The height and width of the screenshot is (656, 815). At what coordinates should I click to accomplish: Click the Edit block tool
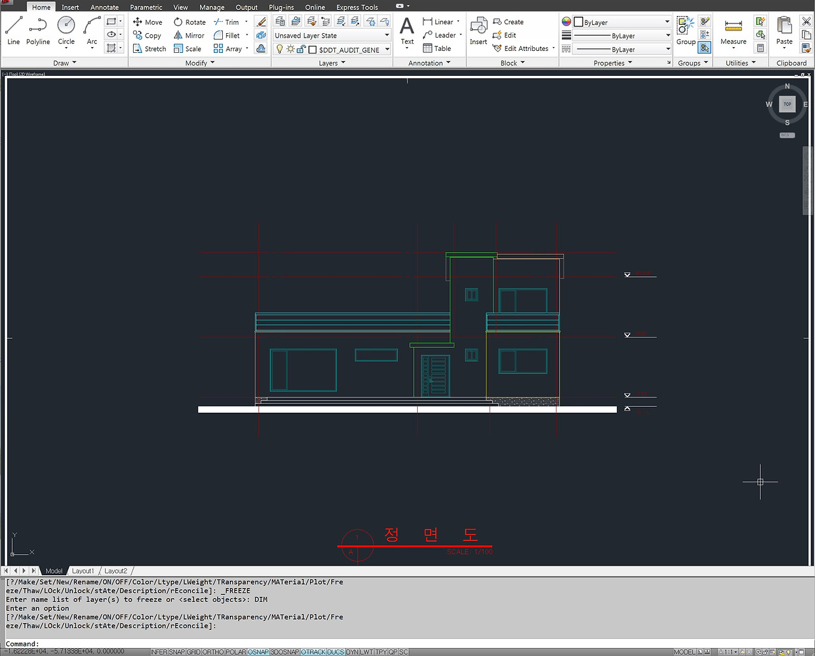[x=504, y=36]
